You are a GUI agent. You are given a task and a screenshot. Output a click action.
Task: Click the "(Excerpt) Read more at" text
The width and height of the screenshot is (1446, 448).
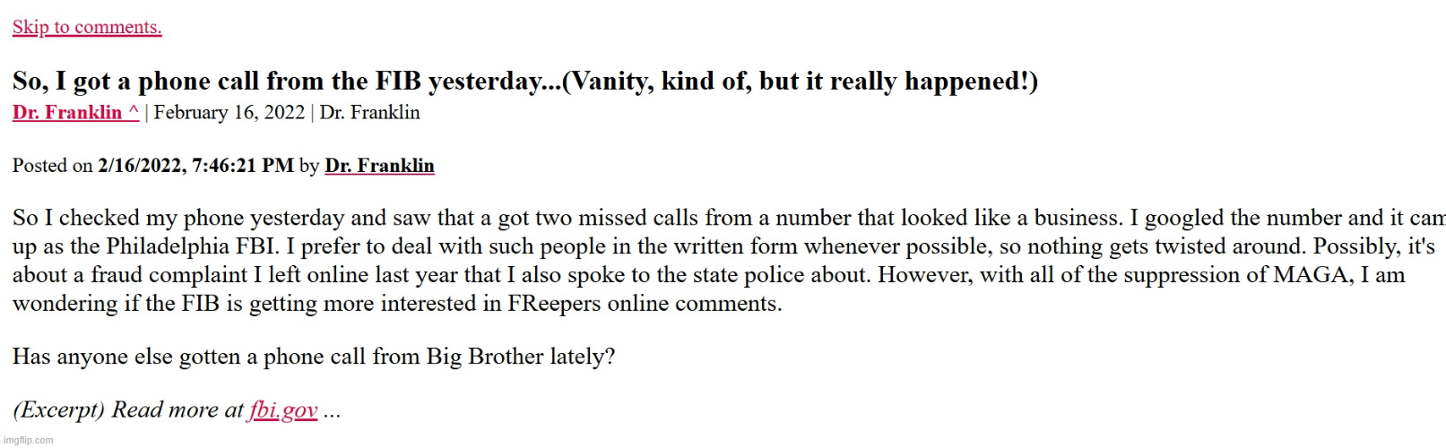[128, 409]
